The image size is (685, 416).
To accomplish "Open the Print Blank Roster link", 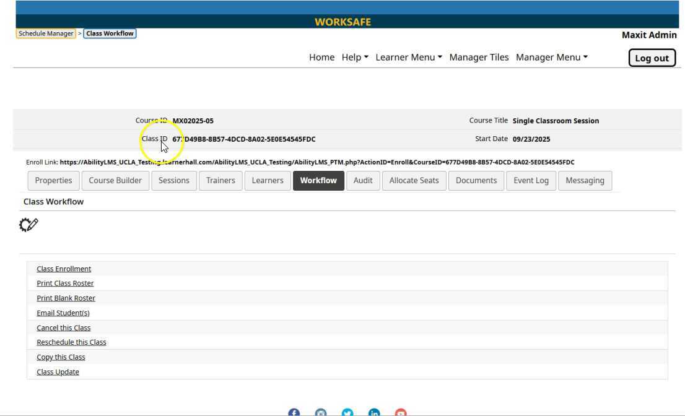I will click(x=66, y=298).
